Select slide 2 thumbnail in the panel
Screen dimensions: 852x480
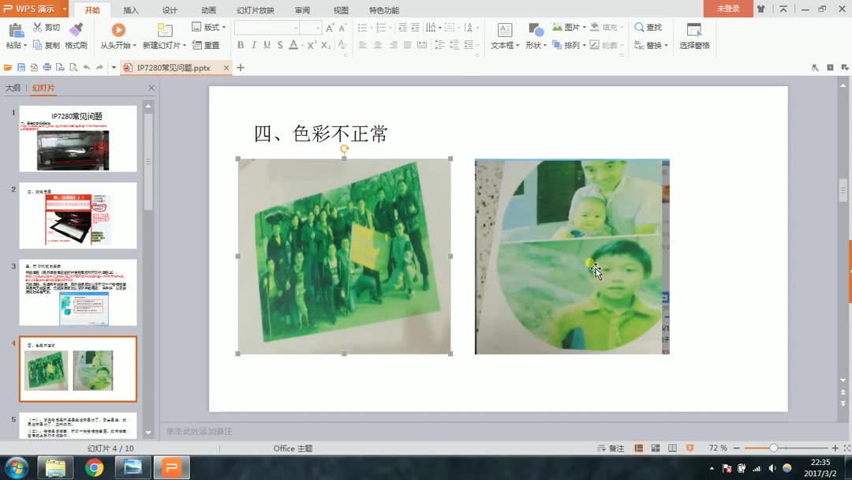tap(77, 215)
